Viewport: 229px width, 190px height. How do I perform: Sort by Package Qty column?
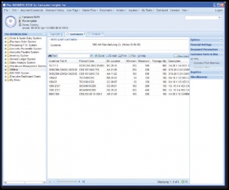159,61
